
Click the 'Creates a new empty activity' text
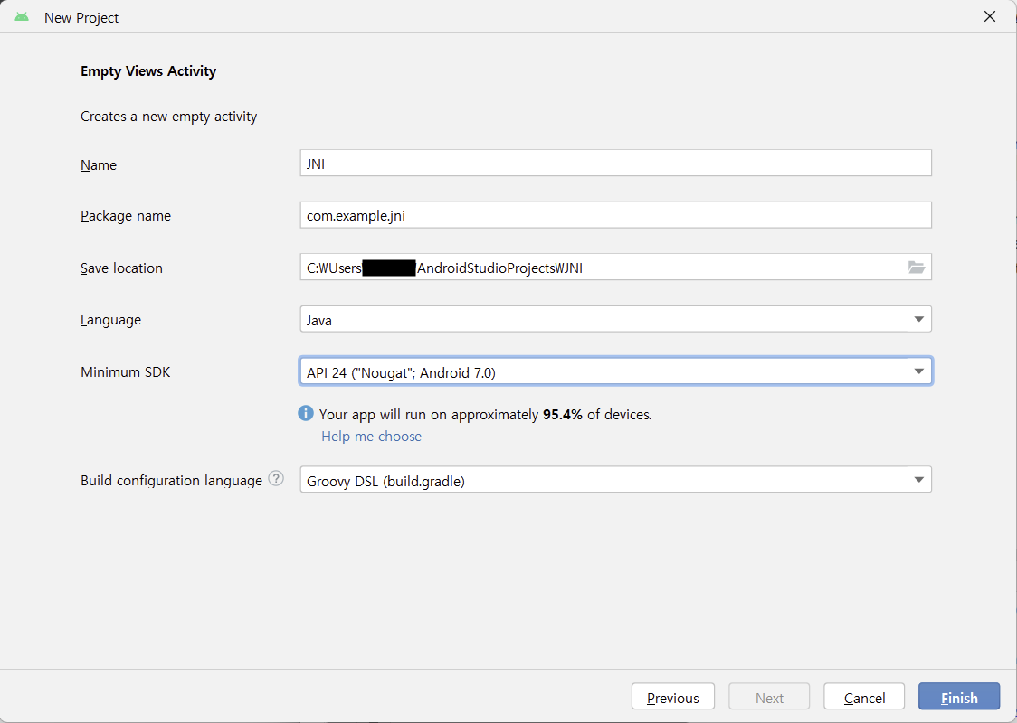168,117
